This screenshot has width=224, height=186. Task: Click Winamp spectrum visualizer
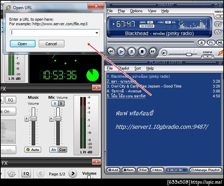pyautogui.click(x=193, y=24)
